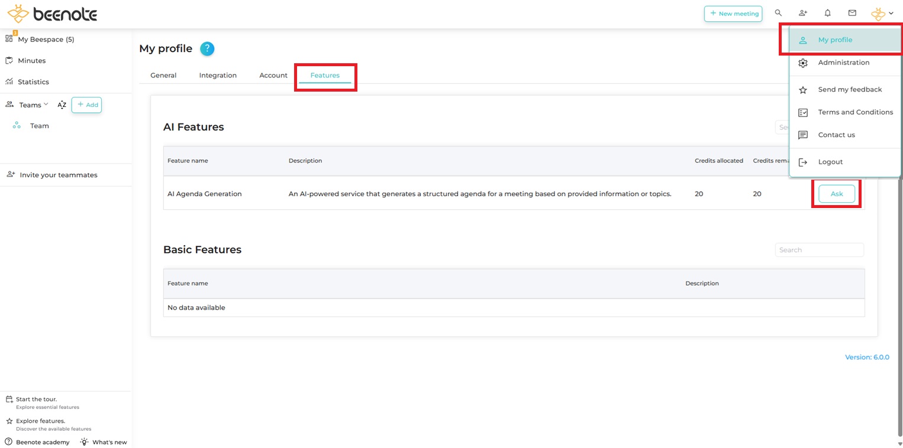Screen dimensions: 903x448
Task: Click Invite your teammates link
Action: [58, 175]
